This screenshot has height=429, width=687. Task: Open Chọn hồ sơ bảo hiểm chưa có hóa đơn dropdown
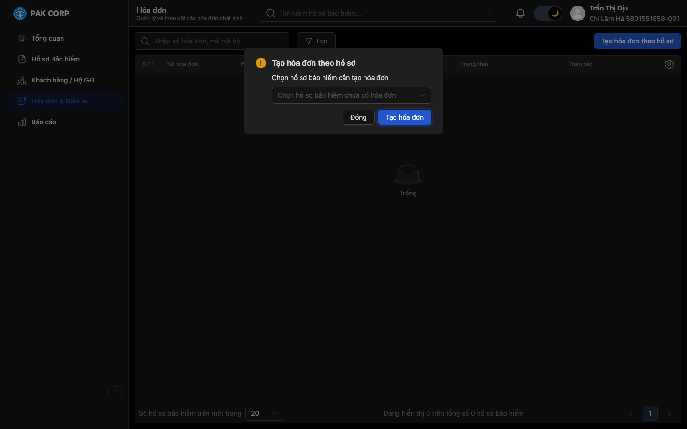pos(352,95)
